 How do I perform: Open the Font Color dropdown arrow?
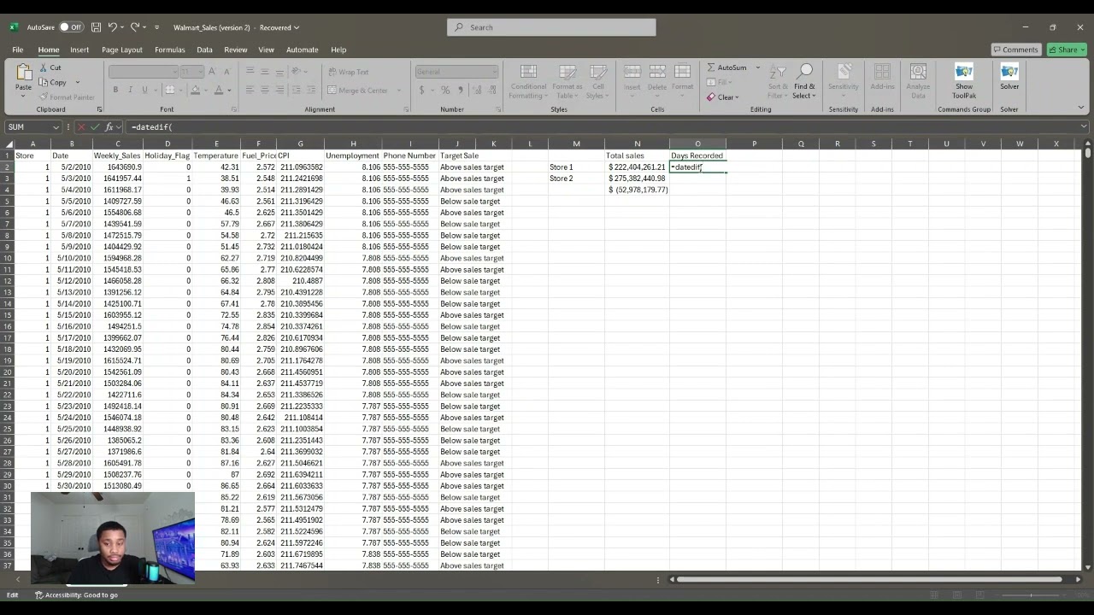tap(229, 90)
